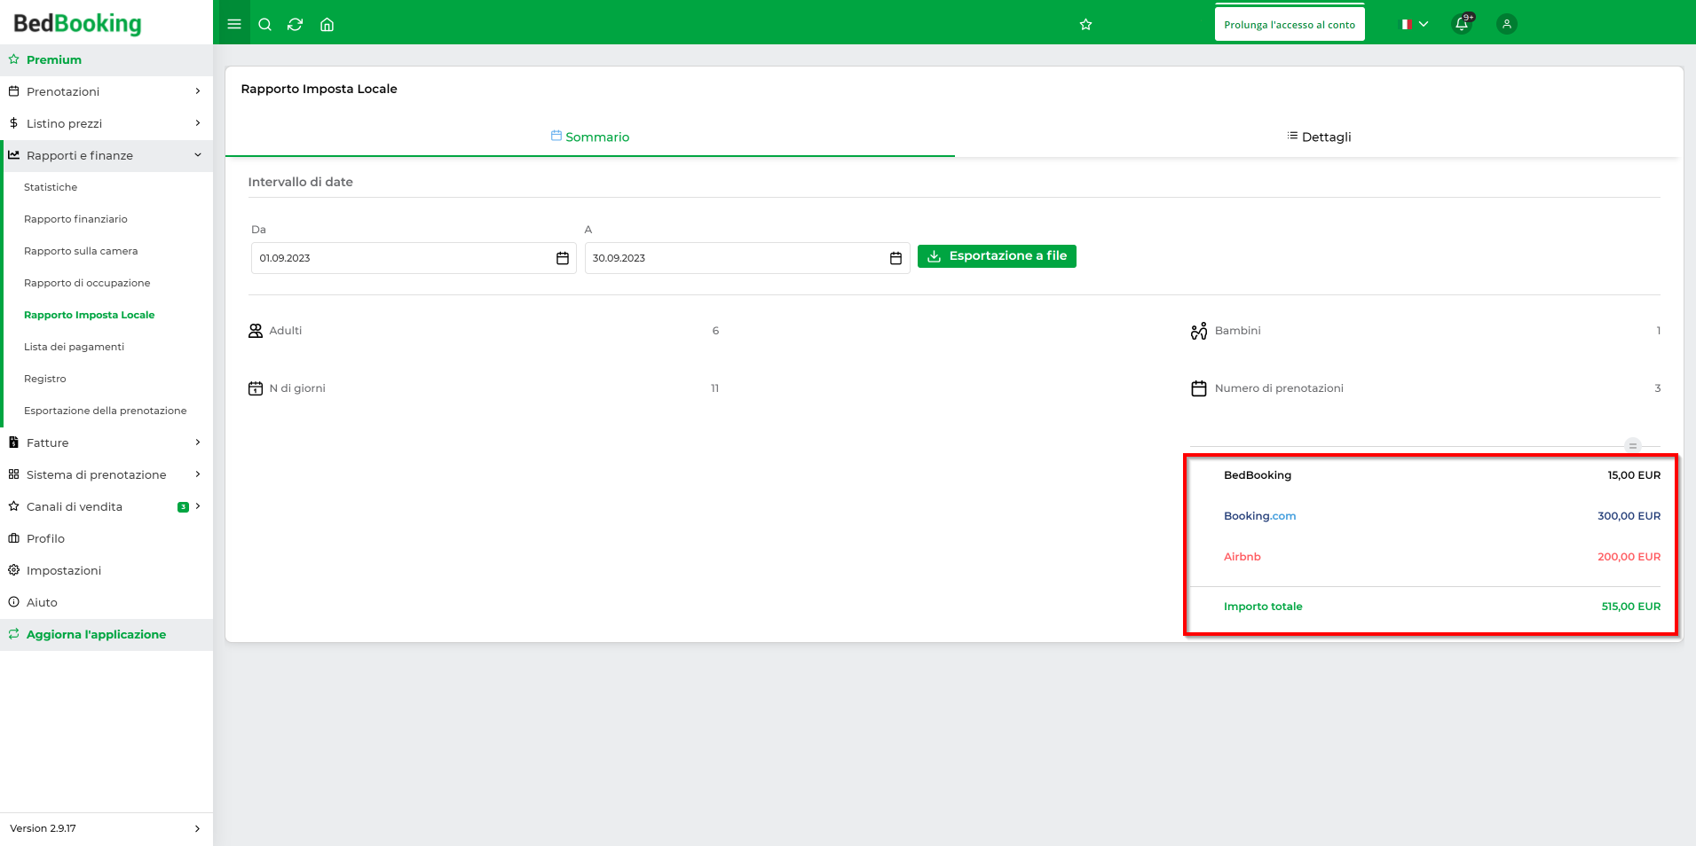Open the Italian flag language dropdown
The image size is (1696, 846).
[1415, 24]
